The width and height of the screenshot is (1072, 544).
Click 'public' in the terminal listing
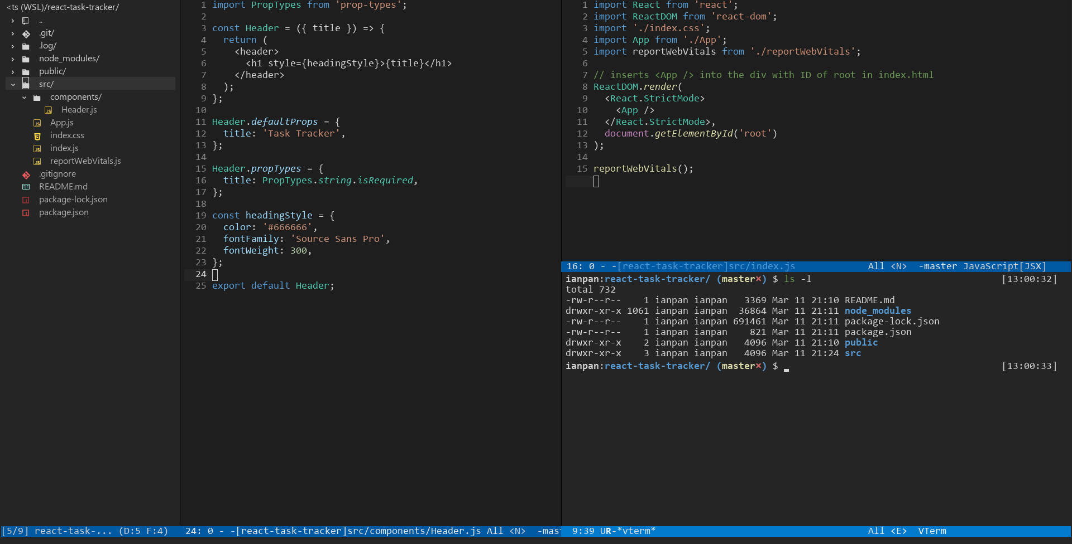point(861,343)
